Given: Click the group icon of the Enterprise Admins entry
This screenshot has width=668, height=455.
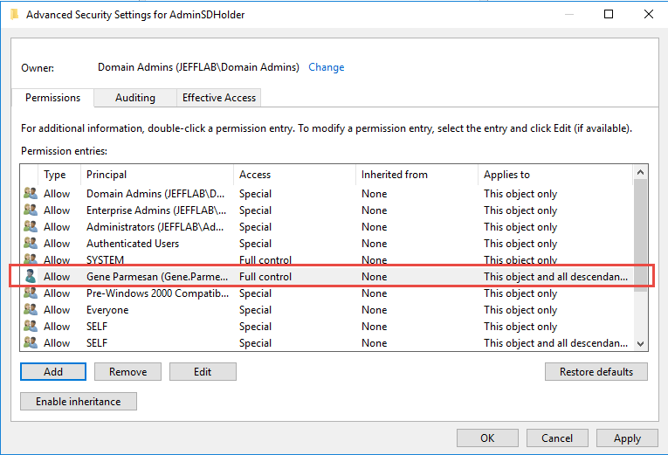Looking at the screenshot, I should coord(31,210).
